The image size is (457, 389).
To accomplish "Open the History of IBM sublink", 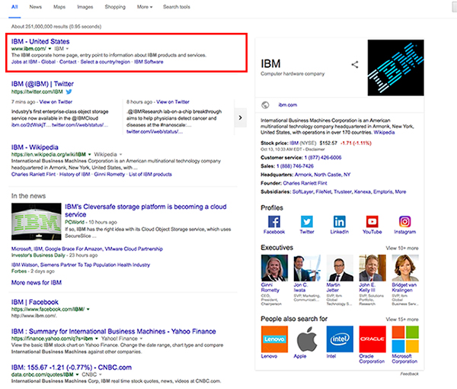I will click(75, 174).
